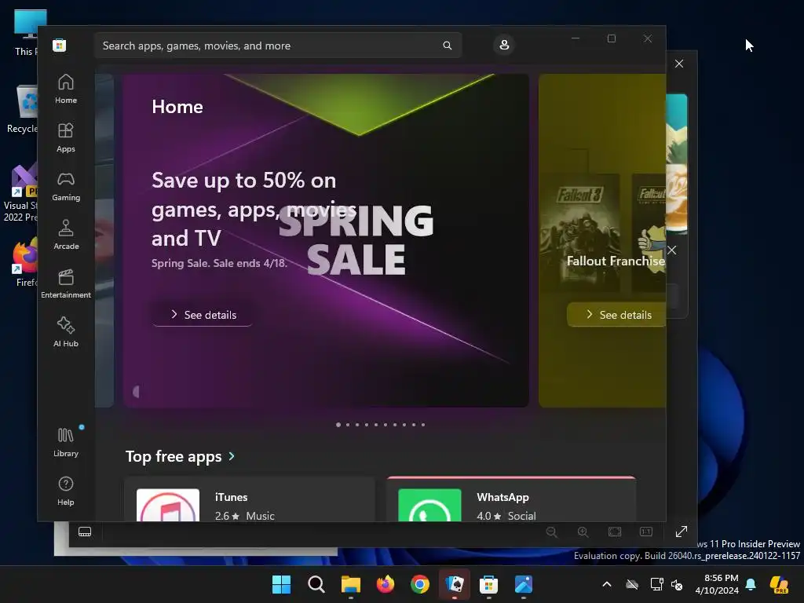
Task: Open Library in sidebar
Action: tap(66, 442)
